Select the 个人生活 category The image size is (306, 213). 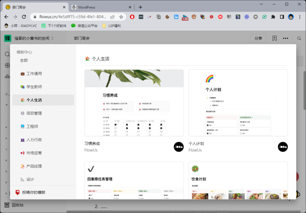tap(43, 100)
